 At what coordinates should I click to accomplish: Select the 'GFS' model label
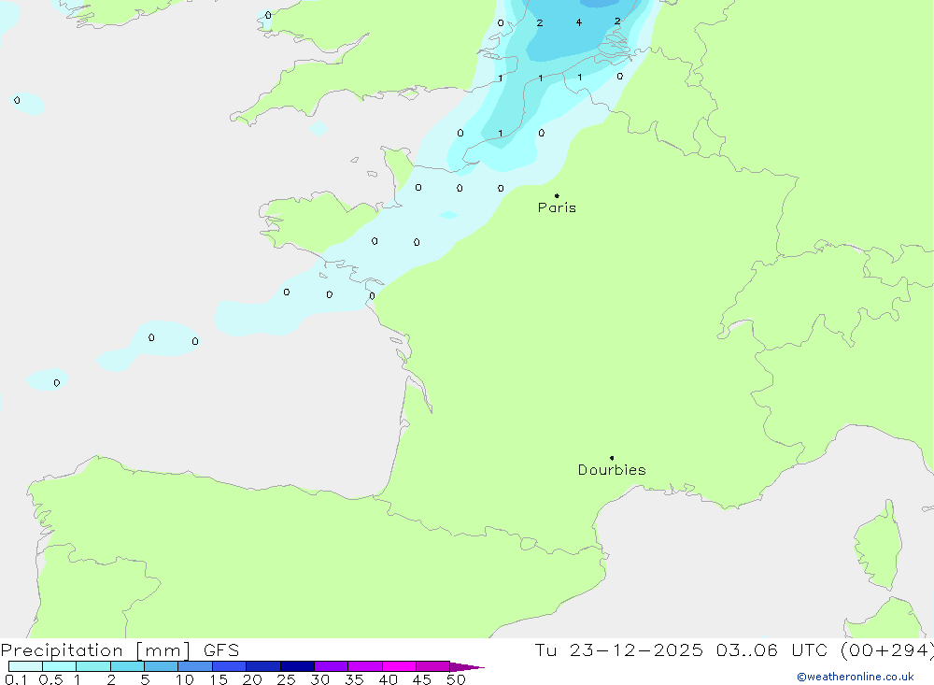221,650
